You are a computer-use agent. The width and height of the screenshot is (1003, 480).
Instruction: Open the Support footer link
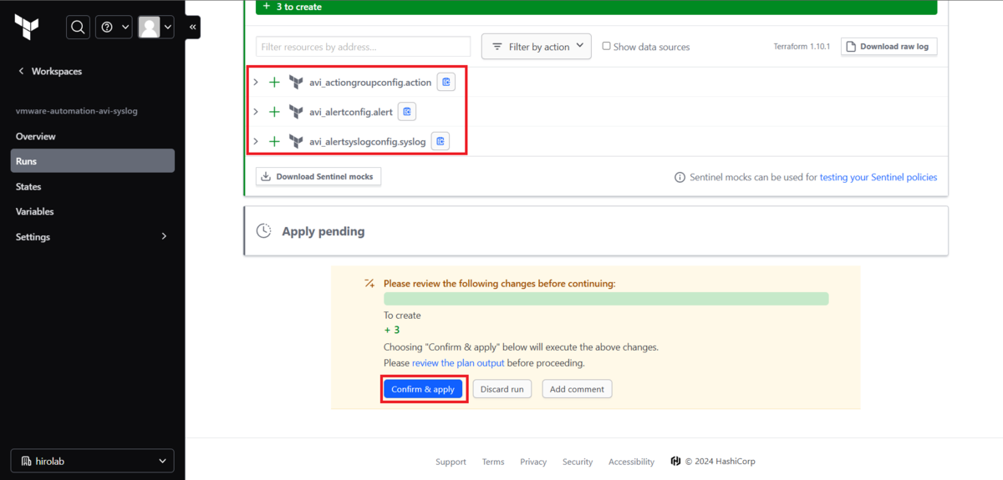coord(451,462)
